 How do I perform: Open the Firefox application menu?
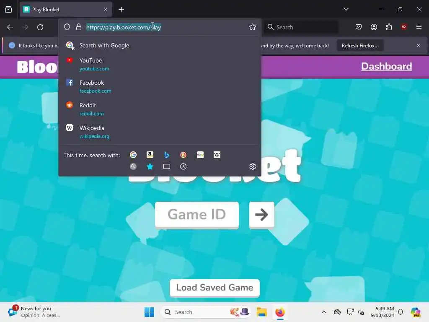pos(419,27)
